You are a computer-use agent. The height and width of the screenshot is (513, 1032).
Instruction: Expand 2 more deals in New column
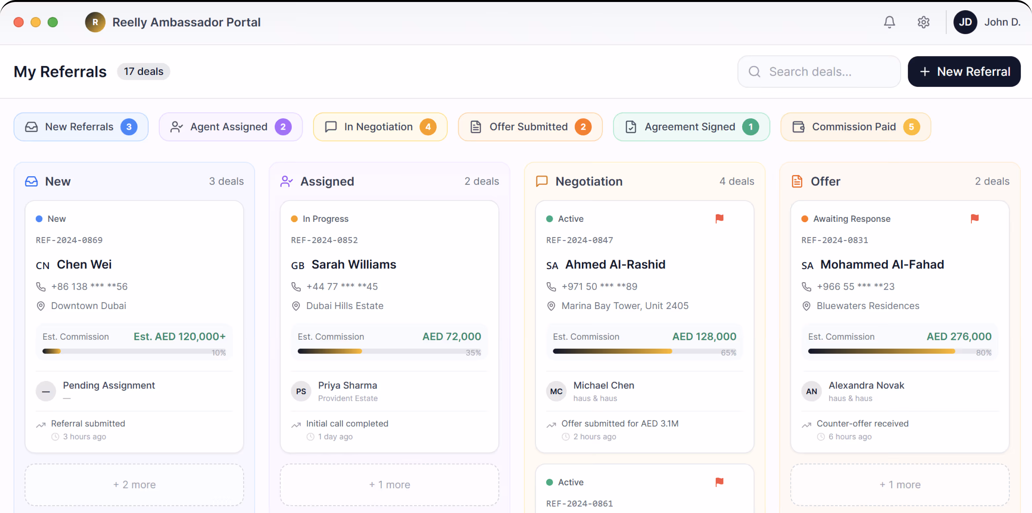[134, 485]
